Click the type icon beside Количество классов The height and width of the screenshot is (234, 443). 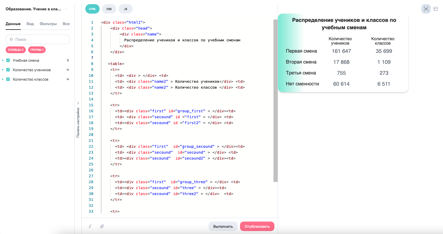click(68, 79)
